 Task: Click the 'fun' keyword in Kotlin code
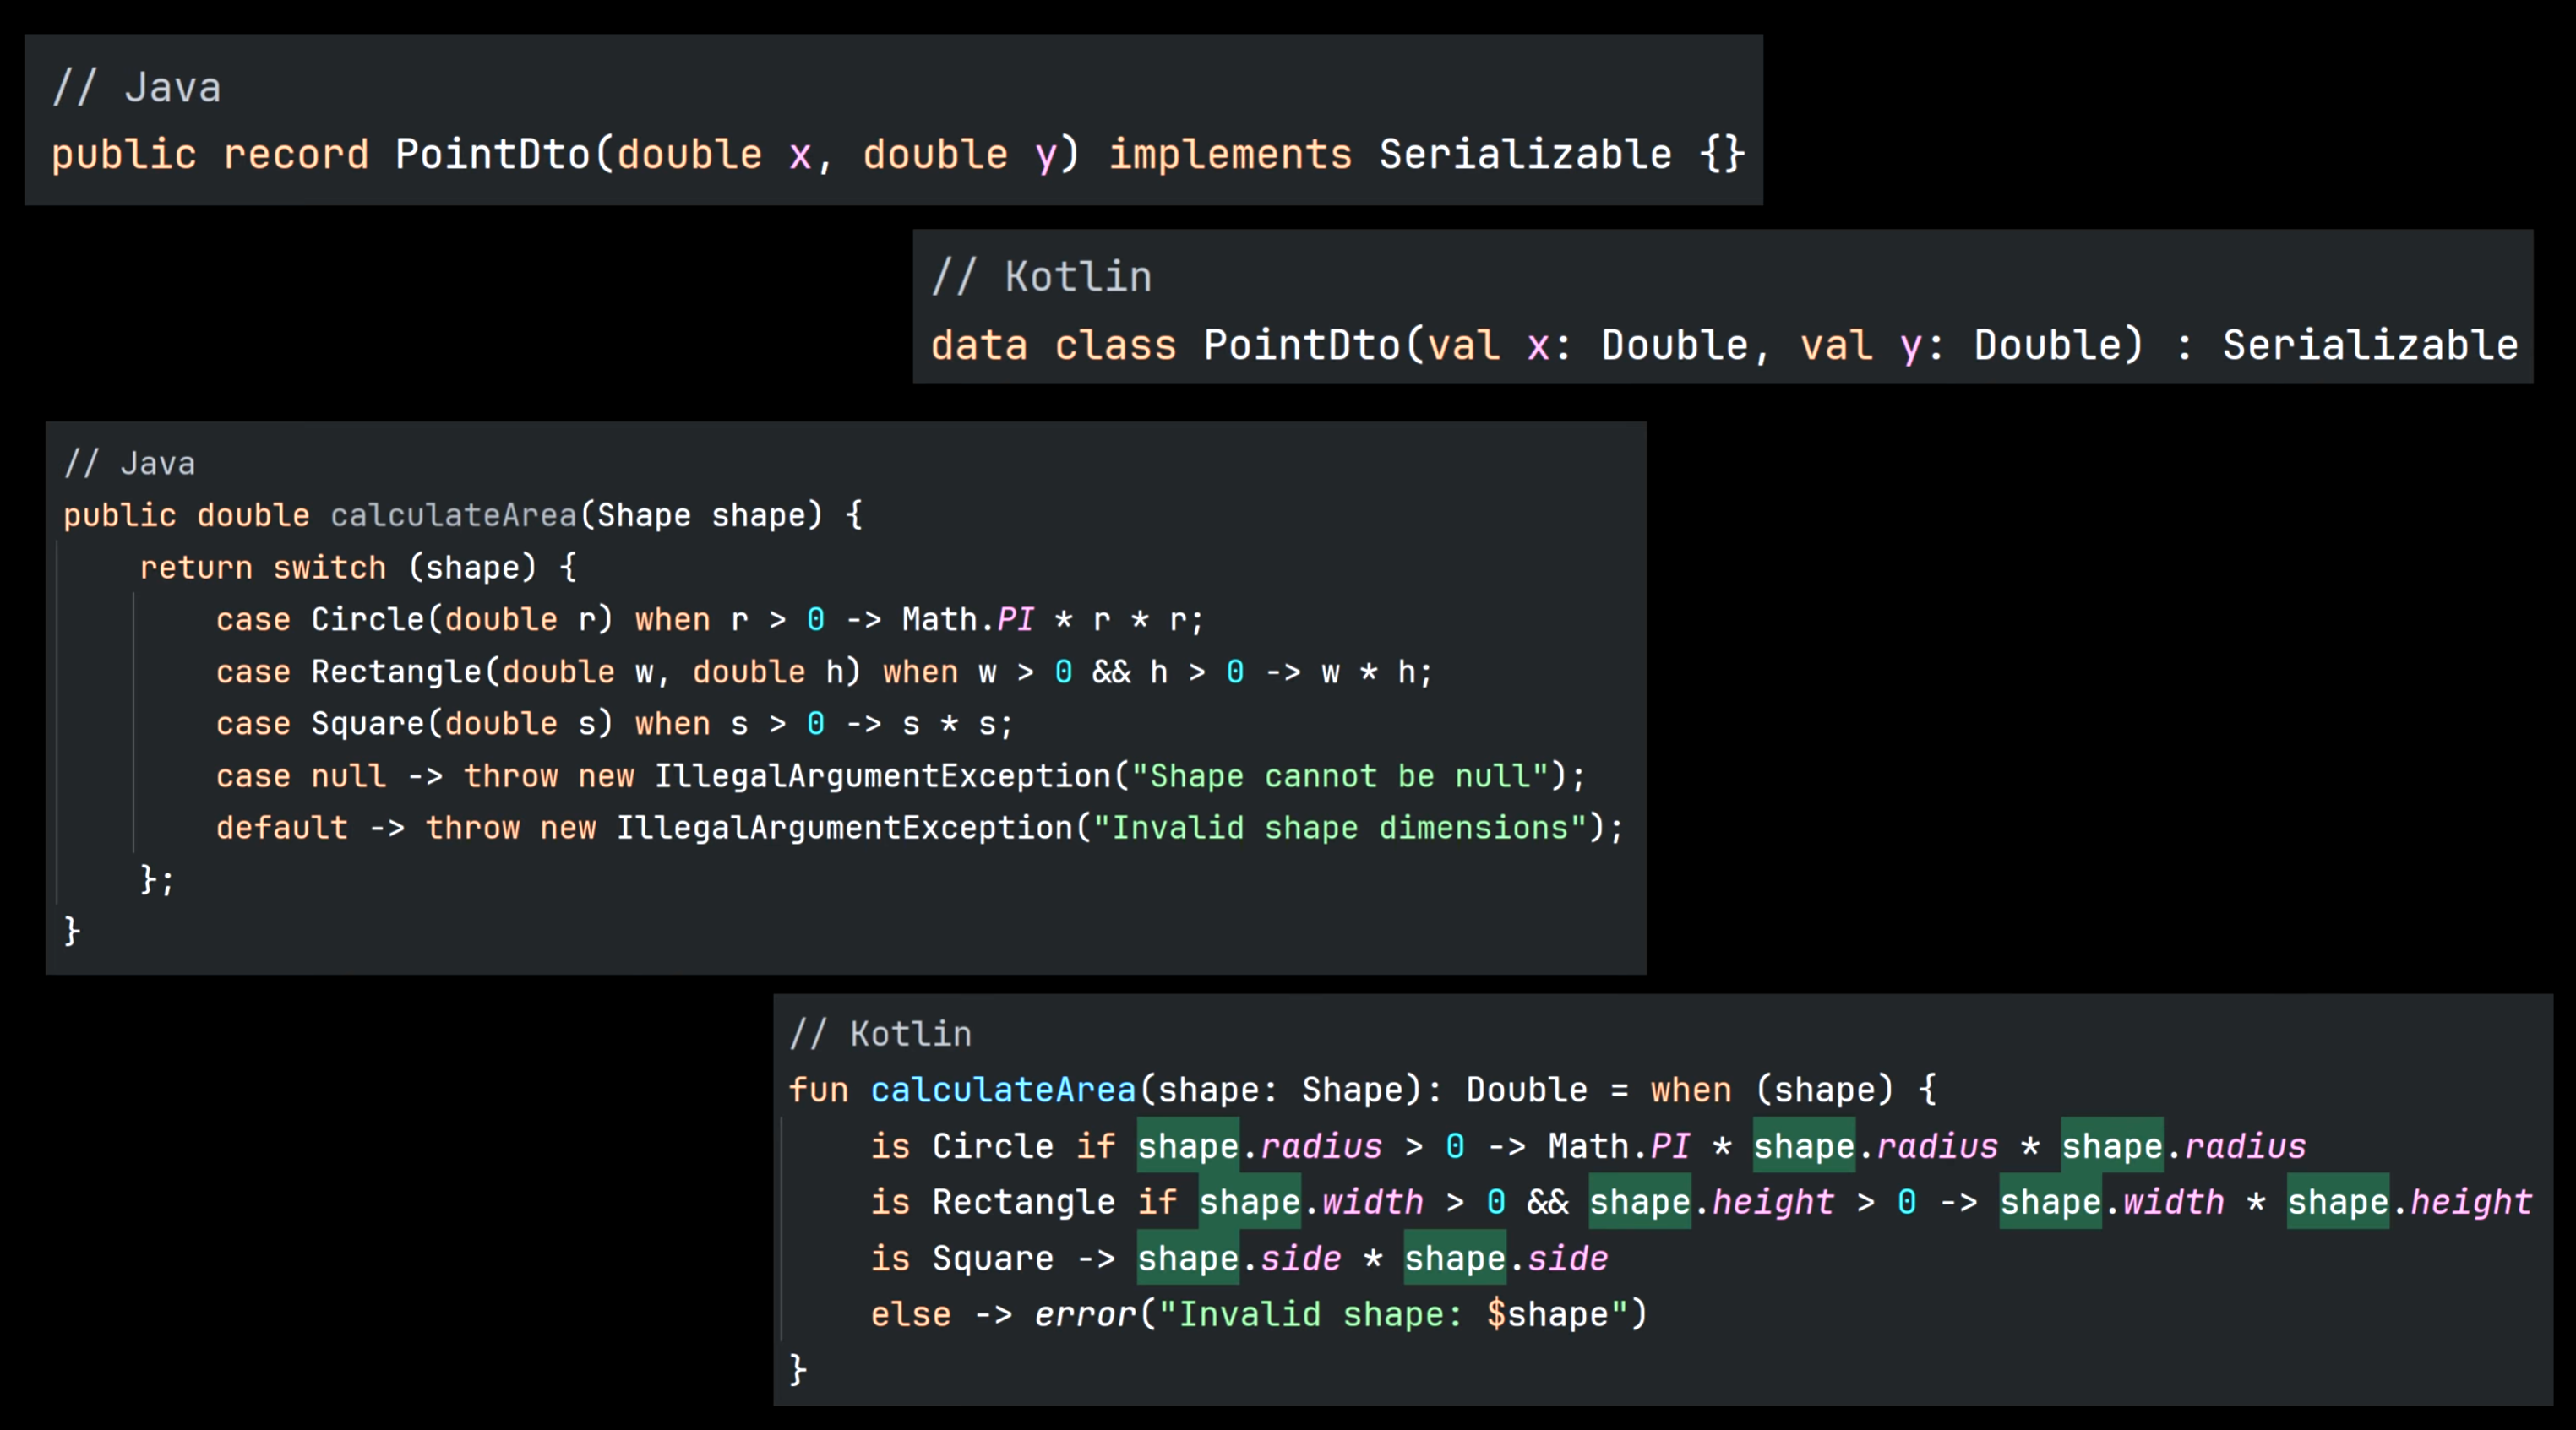(817, 1090)
